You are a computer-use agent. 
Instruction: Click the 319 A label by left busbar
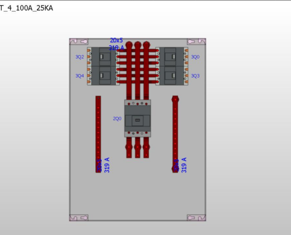[x=107, y=165]
